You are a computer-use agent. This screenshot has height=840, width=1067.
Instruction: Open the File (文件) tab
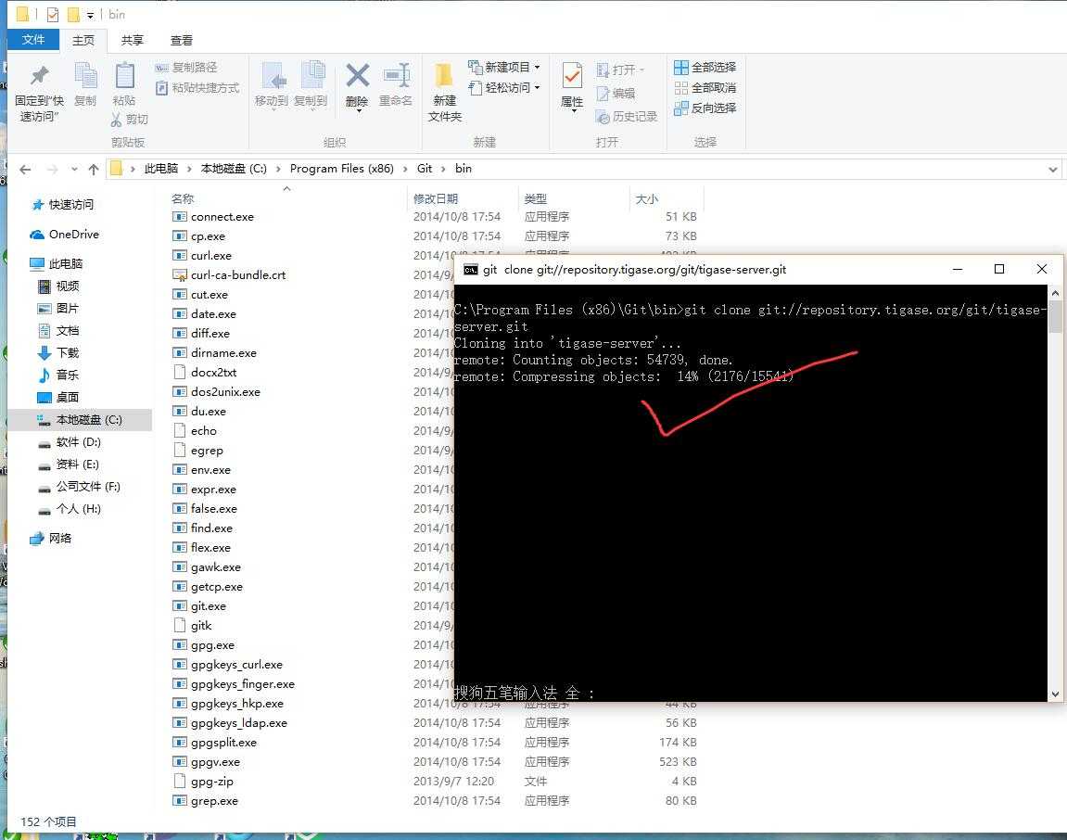(x=33, y=40)
